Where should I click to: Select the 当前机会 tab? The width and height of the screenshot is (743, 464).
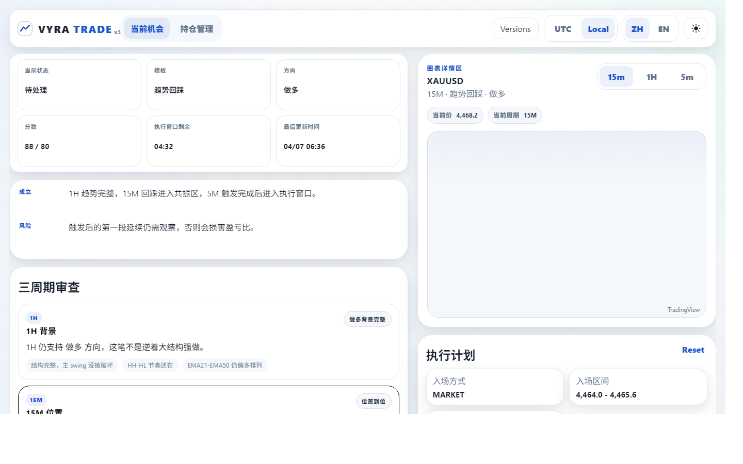click(x=147, y=29)
